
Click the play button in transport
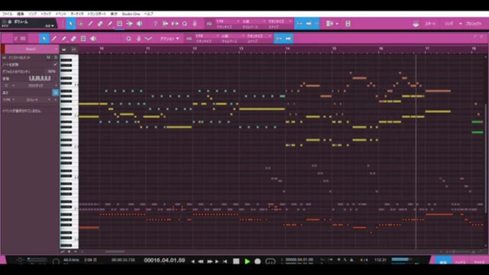tap(247, 261)
